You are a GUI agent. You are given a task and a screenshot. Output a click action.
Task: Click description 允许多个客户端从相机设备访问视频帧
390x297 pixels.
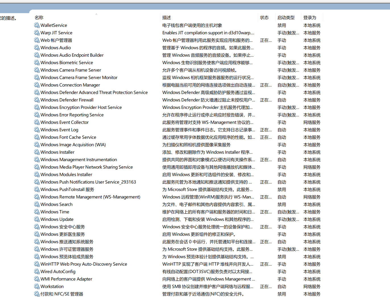pyautogui.click(x=200, y=70)
